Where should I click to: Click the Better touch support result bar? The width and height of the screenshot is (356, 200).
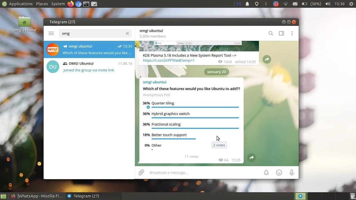[x=174, y=139]
